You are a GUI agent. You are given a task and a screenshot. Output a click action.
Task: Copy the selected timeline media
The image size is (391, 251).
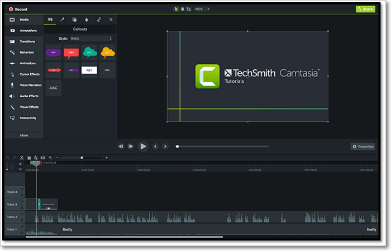coord(29,158)
